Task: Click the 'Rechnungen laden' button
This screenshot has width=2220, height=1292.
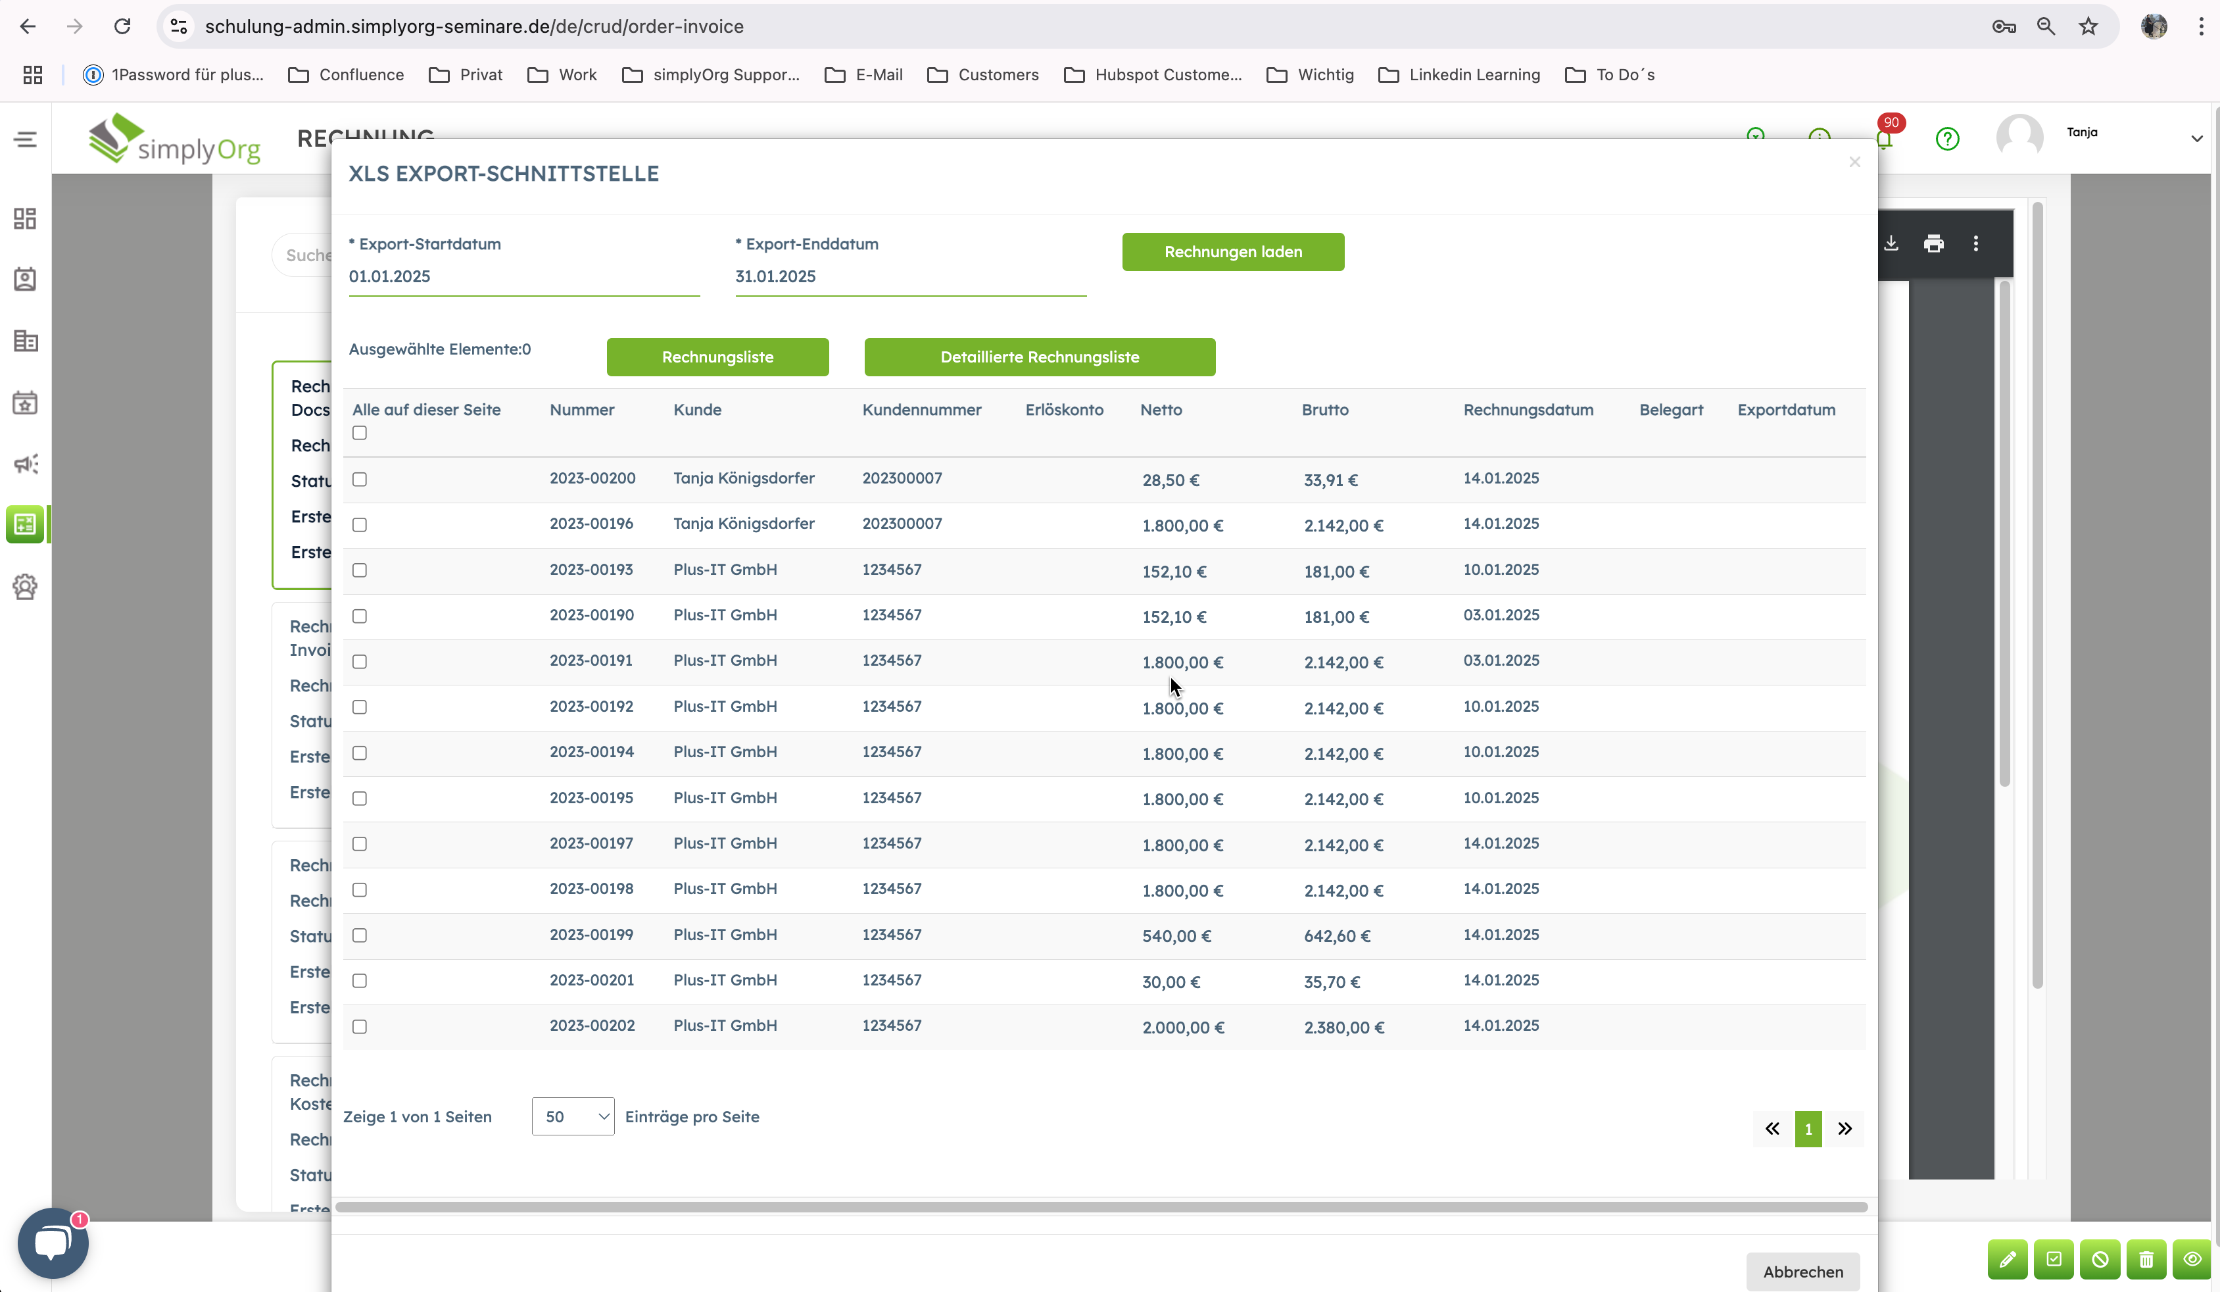Action: 1232,252
